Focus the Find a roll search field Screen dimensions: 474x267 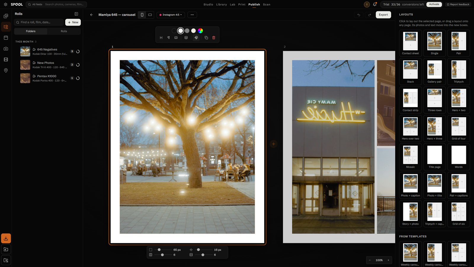pyautogui.click(x=39, y=22)
